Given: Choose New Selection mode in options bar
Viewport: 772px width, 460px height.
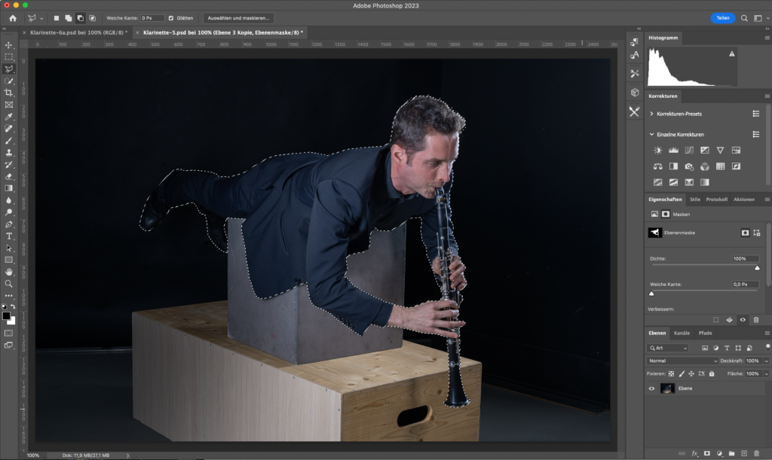Looking at the screenshot, I should pyautogui.click(x=56, y=18).
